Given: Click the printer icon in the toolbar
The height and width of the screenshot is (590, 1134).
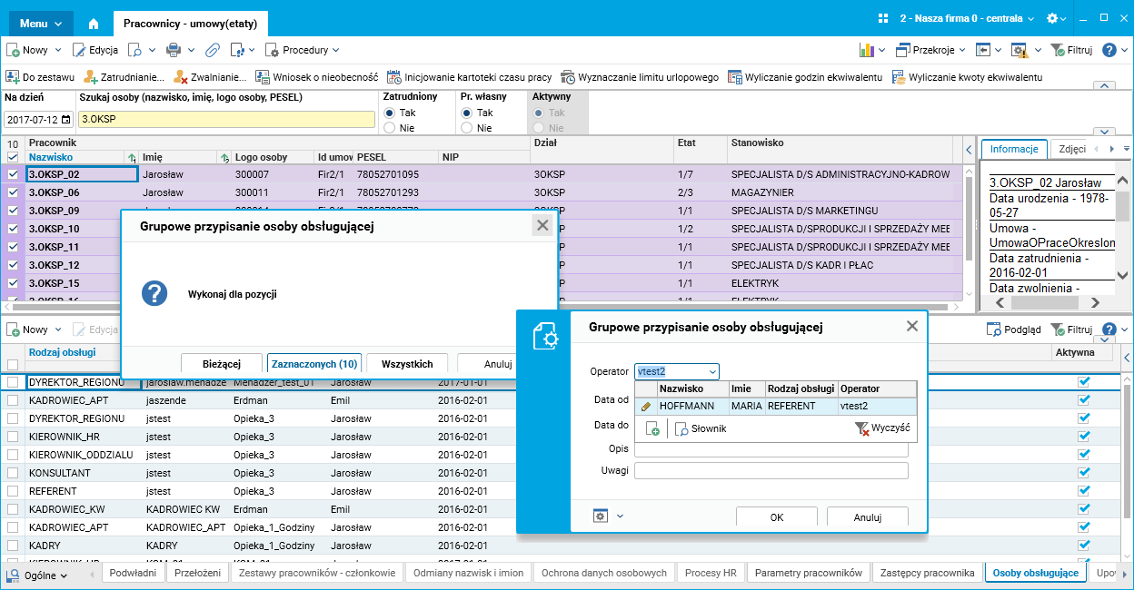Looking at the screenshot, I should click(x=173, y=50).
